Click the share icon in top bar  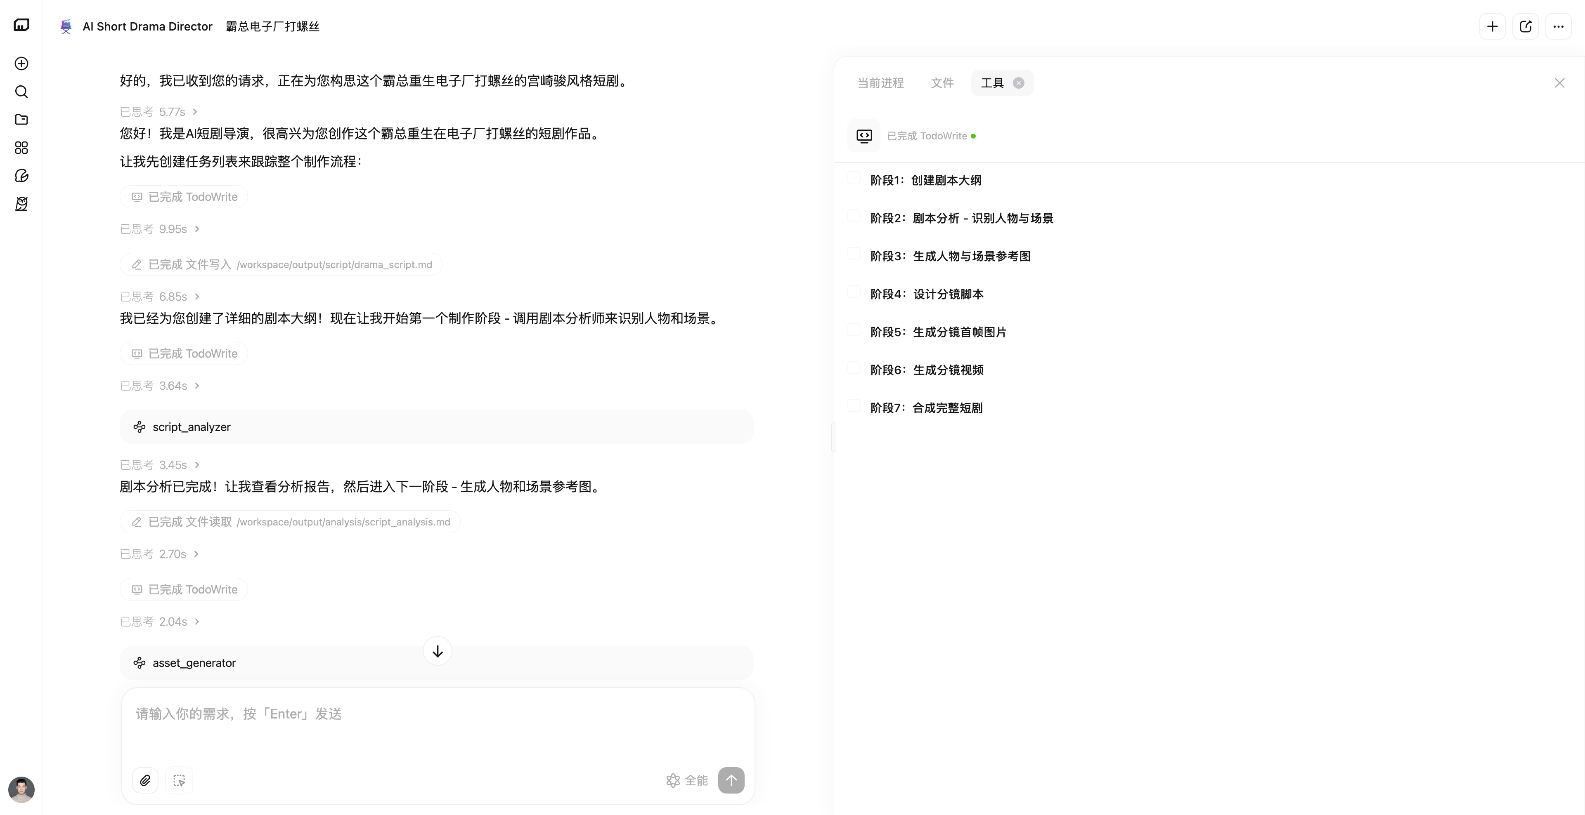1525,26
